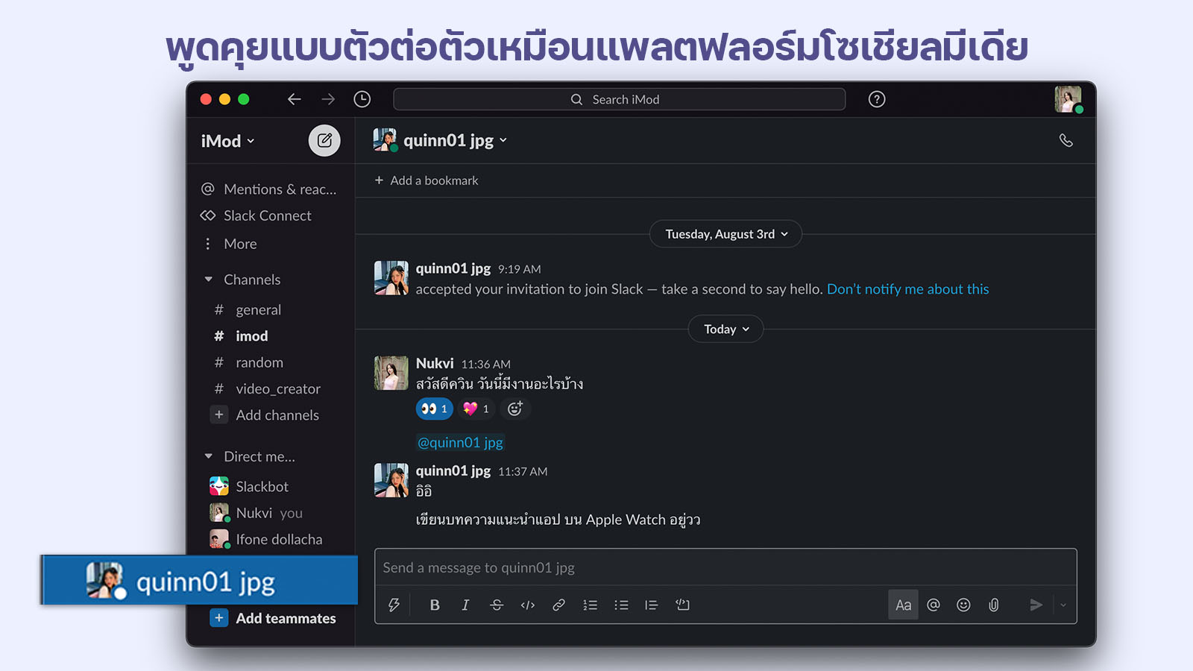Image resolution: width=1193 pixels, height=671 pixels.
Task: Click the message input field
Action: tap(725, 567)
